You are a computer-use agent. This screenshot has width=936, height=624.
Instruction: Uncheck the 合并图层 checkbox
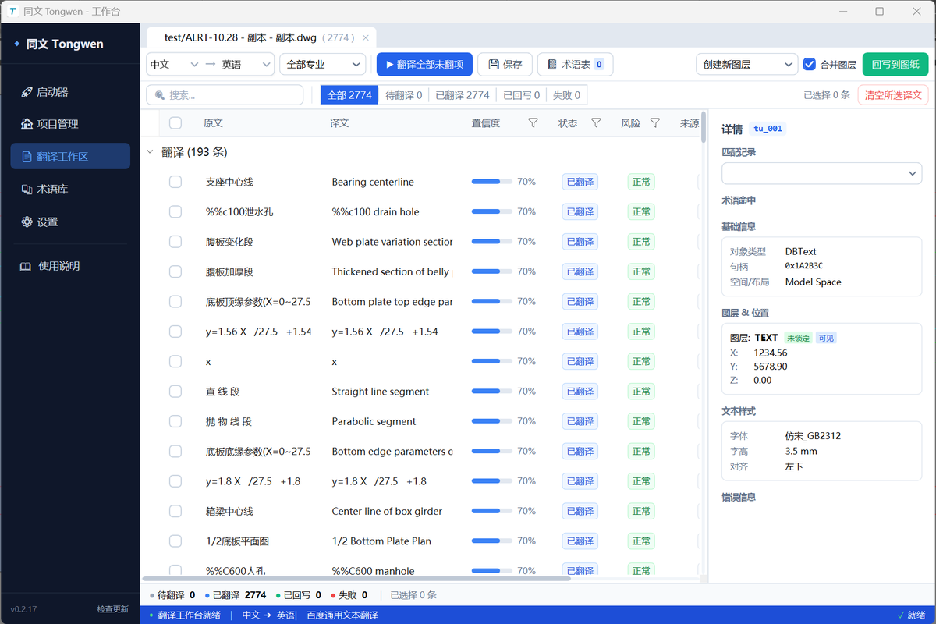[x=810, y=65]
